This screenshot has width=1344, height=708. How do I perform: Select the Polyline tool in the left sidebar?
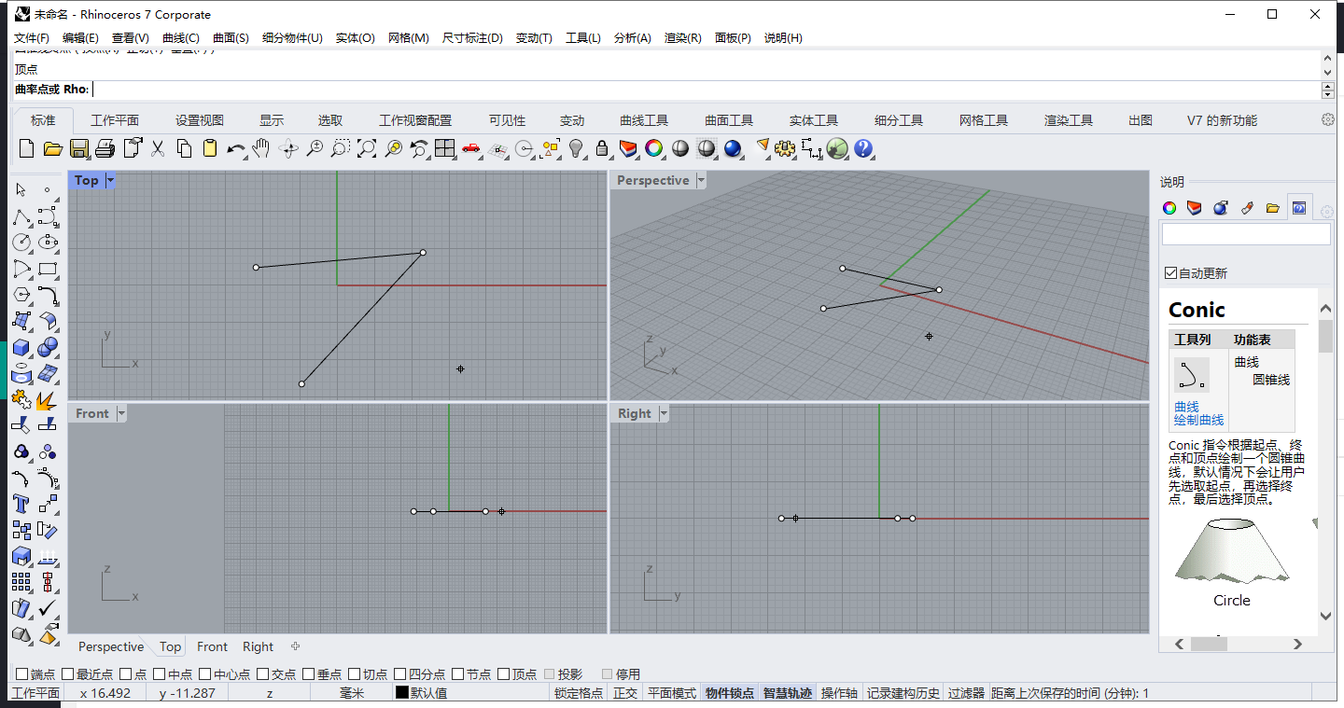21,217
